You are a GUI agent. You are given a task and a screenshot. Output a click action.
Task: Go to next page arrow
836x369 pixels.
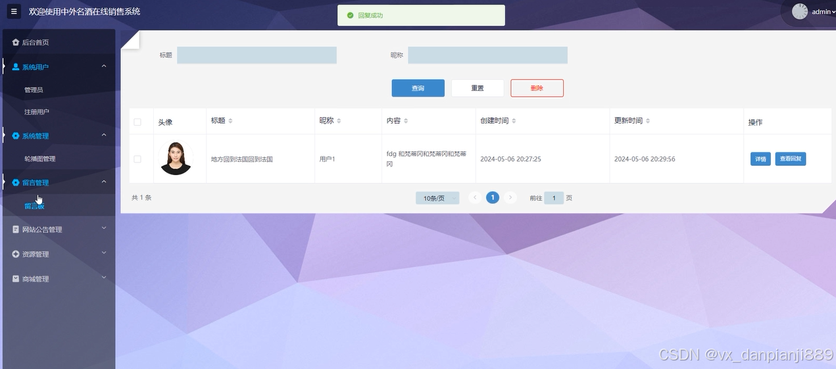pos(511,197)
